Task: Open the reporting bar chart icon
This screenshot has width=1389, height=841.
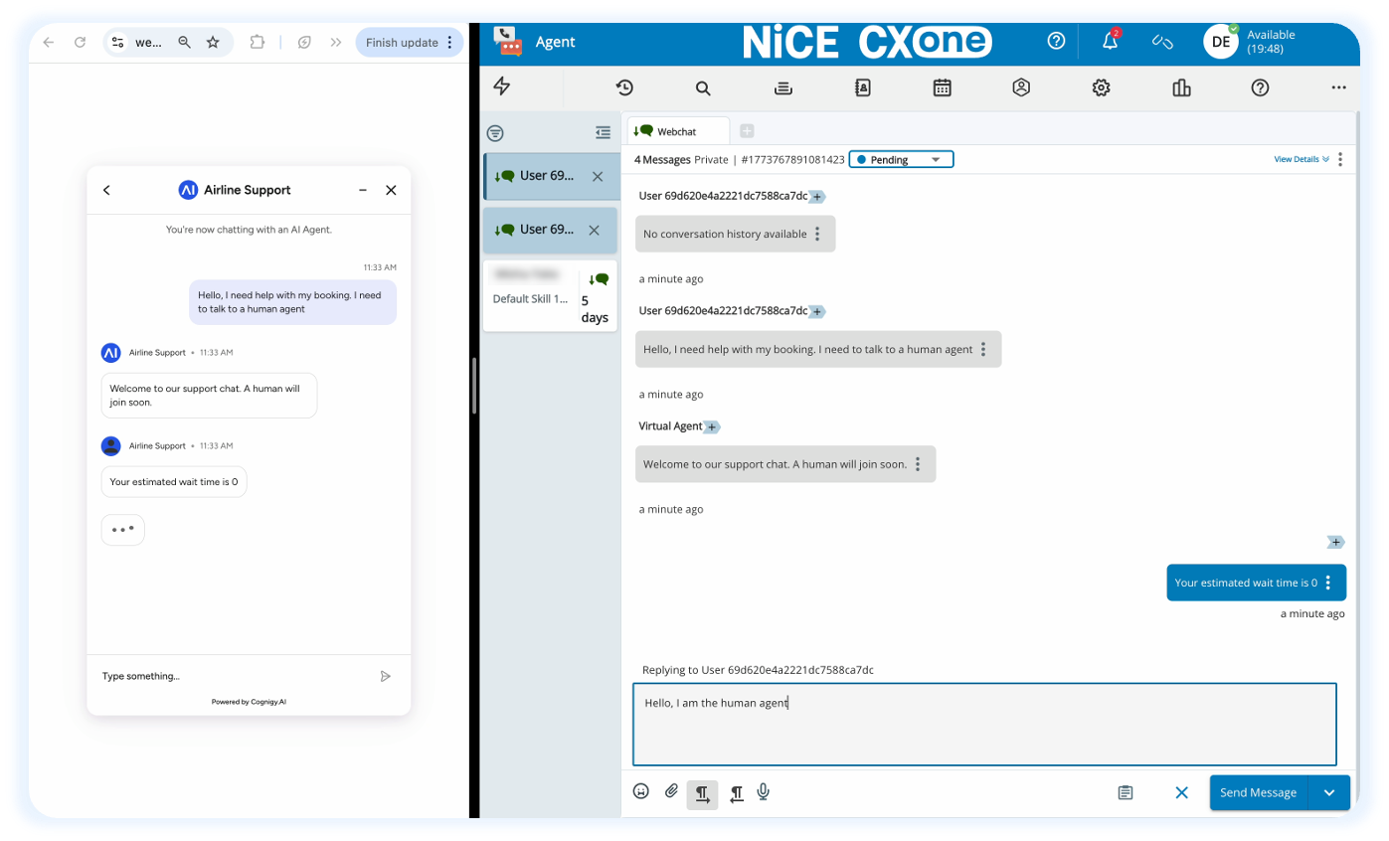Action: coord(1181,87)
